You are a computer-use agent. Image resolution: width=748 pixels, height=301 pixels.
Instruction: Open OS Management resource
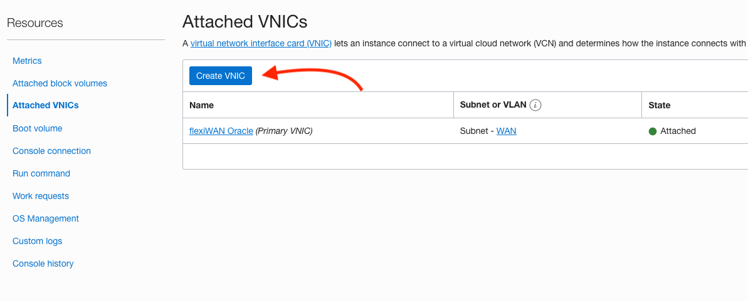coord(46,218)
